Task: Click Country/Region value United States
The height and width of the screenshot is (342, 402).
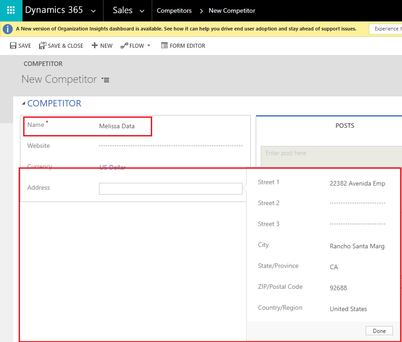Action: 348,309
